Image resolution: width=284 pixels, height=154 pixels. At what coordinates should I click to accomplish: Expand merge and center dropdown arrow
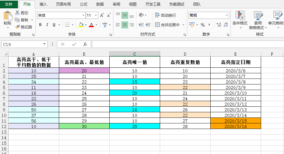click(x=183, y=25)
